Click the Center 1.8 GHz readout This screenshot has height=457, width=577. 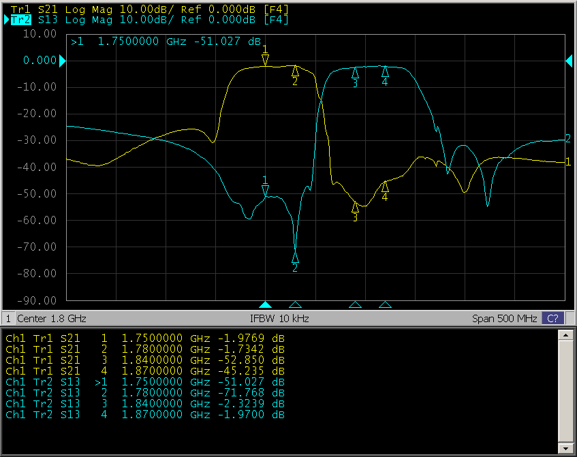coord(52,318)
